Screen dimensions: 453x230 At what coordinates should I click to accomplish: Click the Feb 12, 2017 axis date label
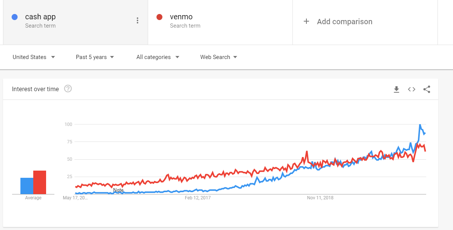[198, 198]
